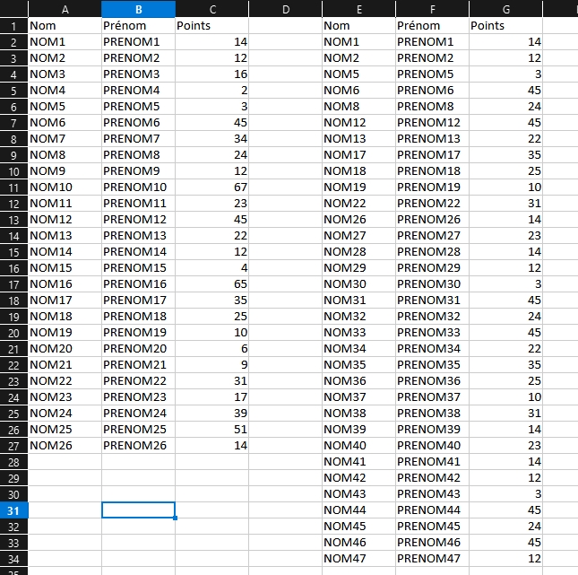Select the PRENOM44 cell in column F
Screen dimensions: 578x575
coord(431,510)
